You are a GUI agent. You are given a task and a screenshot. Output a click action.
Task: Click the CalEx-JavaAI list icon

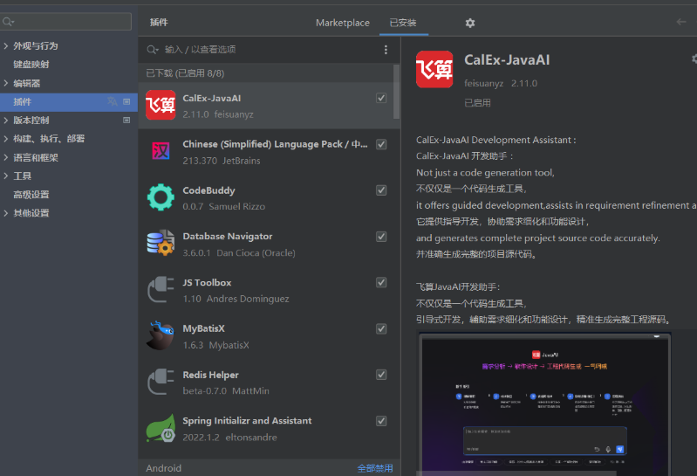[x=161, y=105]
